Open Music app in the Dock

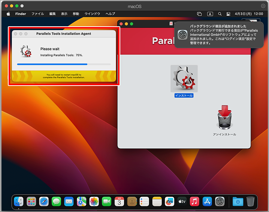(x=194, y=201)
